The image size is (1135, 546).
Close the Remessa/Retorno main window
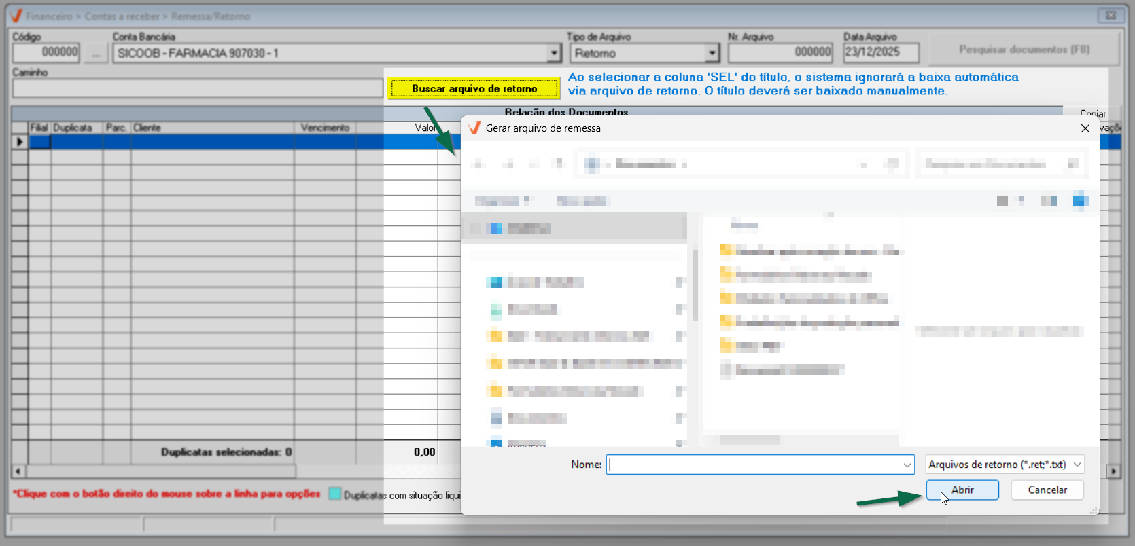pyautogui.click(x=1111, y=15)
